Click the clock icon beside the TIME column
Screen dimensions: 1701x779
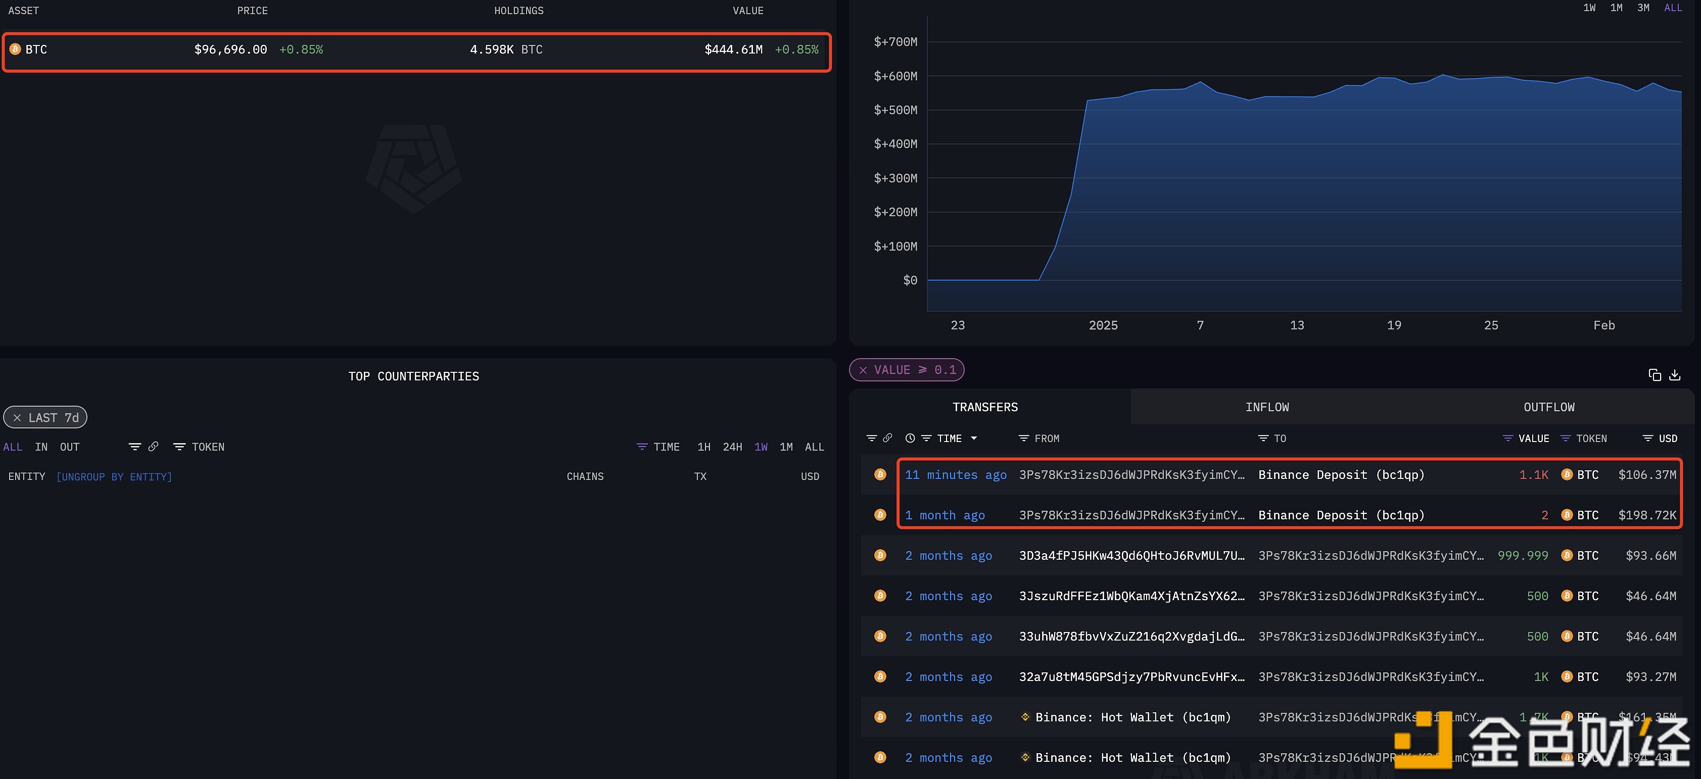tap(910, 439)
